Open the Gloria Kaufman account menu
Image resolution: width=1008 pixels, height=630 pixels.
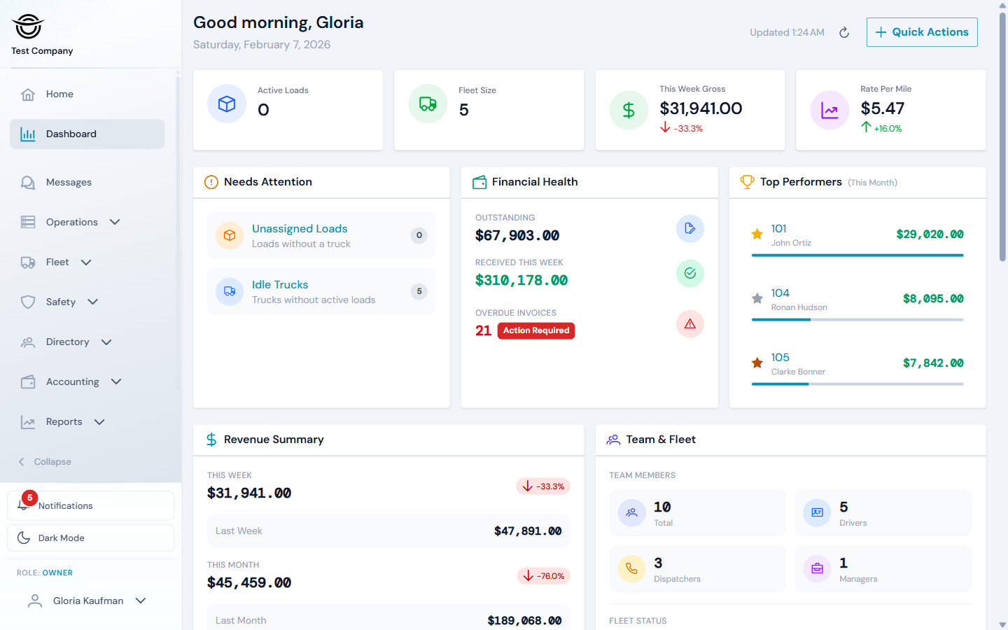(87, 601)
